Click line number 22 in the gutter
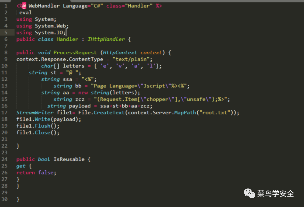304x207 pixels. (4, 146)
